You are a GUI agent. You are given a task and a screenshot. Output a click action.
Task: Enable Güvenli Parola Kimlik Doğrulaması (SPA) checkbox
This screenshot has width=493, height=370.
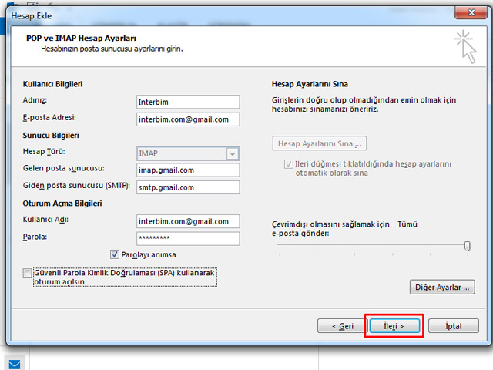28,273
